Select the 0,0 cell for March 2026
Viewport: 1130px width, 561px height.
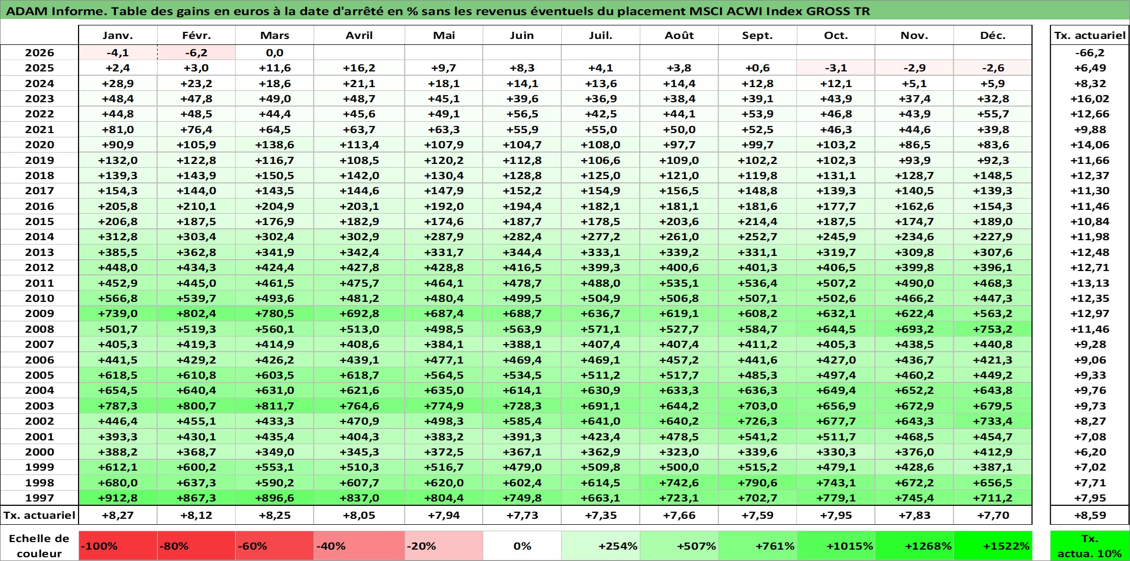(275, 52)
